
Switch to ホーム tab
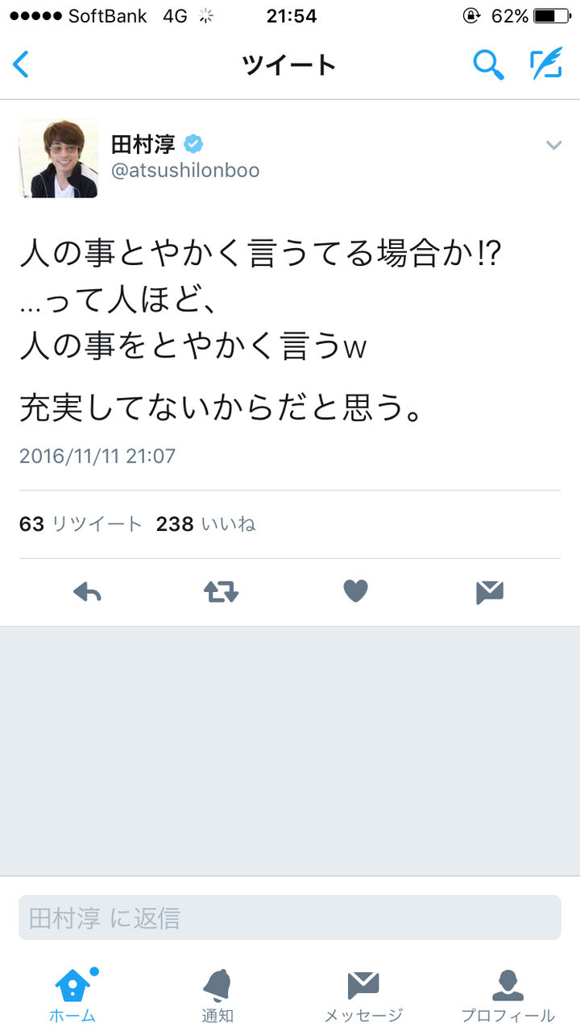[72, 996]
